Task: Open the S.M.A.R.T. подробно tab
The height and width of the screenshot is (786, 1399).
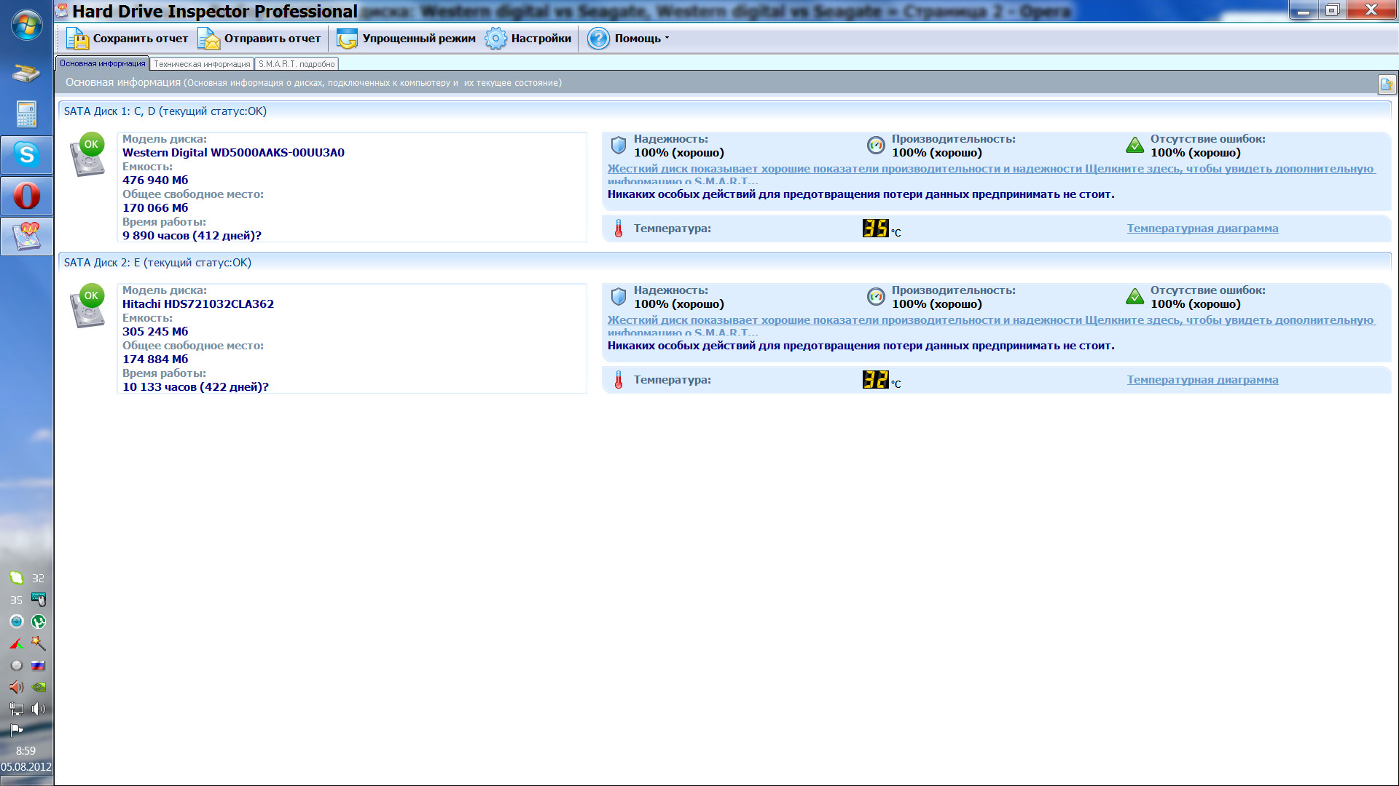Action: tap(297, 64)
